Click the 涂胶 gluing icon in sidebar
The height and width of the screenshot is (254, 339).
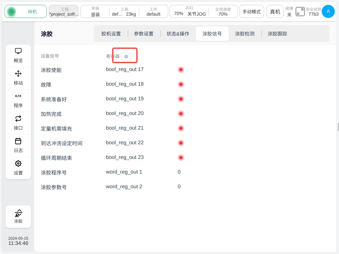click(x=18, y=217)
